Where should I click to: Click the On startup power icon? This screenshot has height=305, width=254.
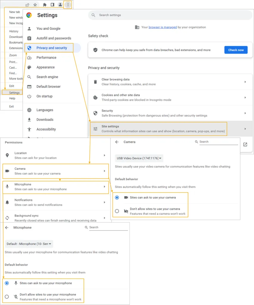[29, 96]
